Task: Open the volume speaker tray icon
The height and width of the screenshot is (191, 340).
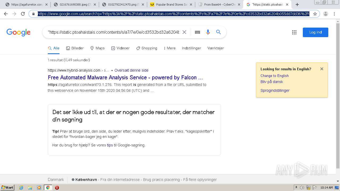Action: [x=302, y=188]
